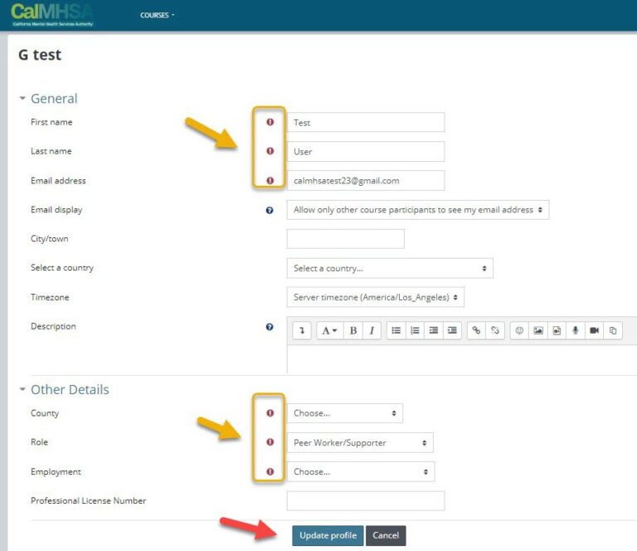The height and width of the screenshot is (551, 637).
Task: Insert a link in the editor
Action: (477, 330)
